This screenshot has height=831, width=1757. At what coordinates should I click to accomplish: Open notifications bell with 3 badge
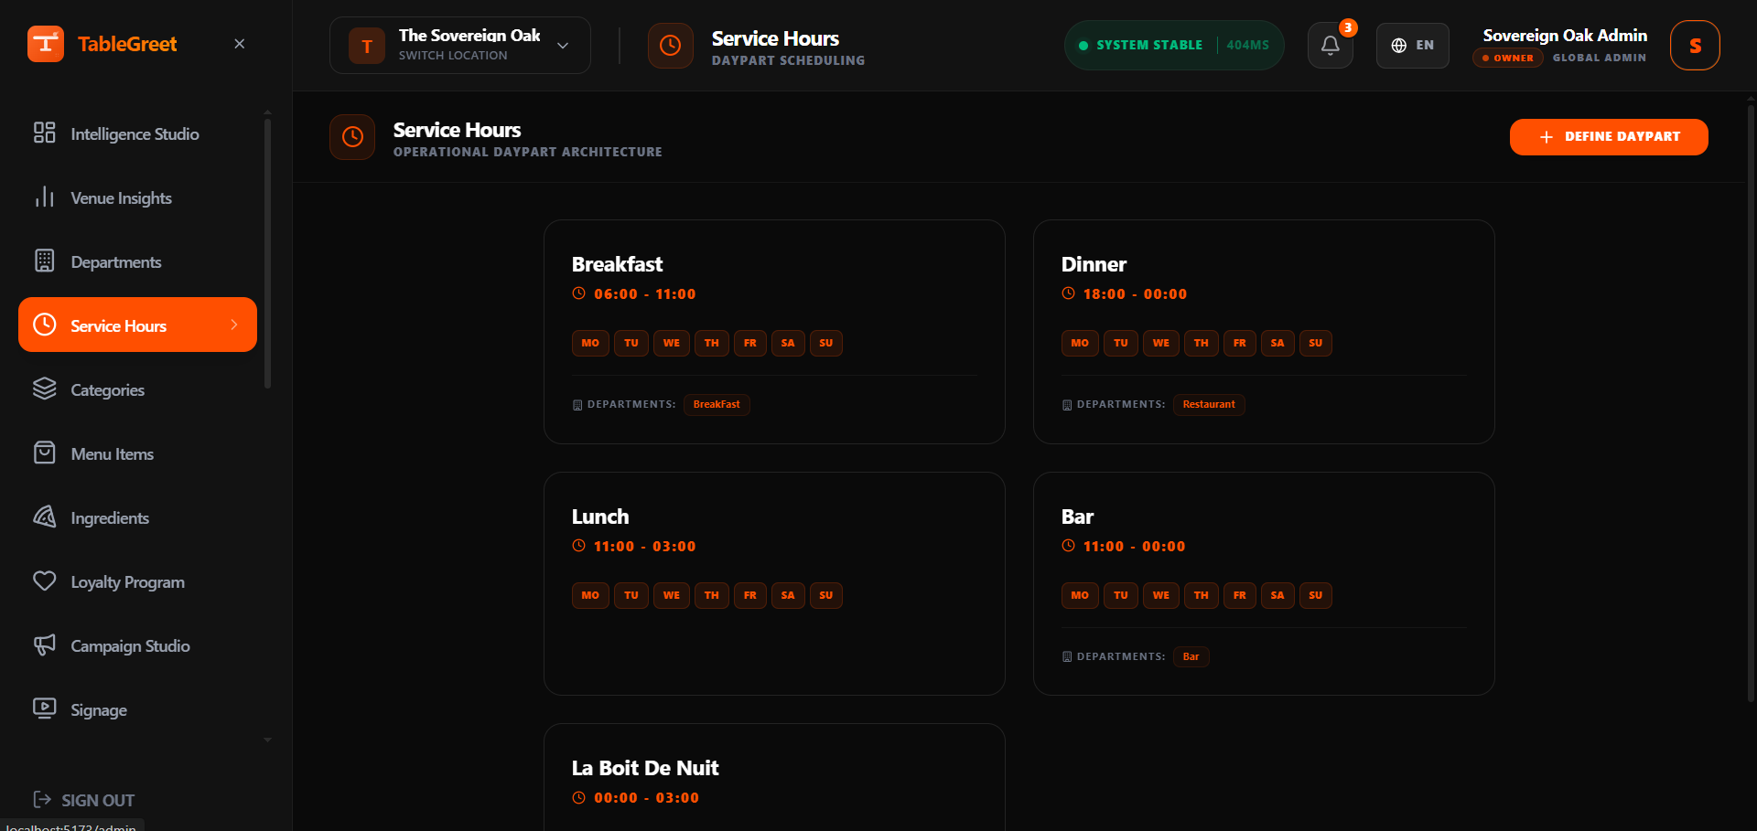pos(1331,45)
